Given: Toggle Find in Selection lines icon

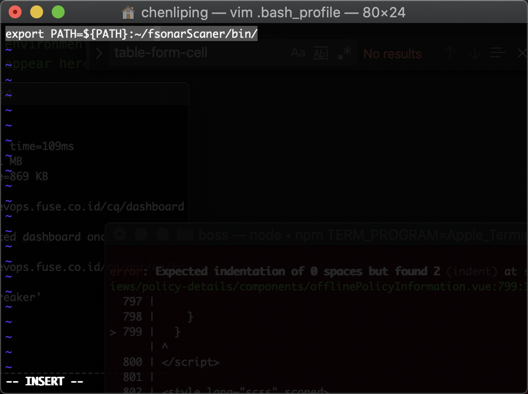Looking at the screenshot, I should click(497, 53).
